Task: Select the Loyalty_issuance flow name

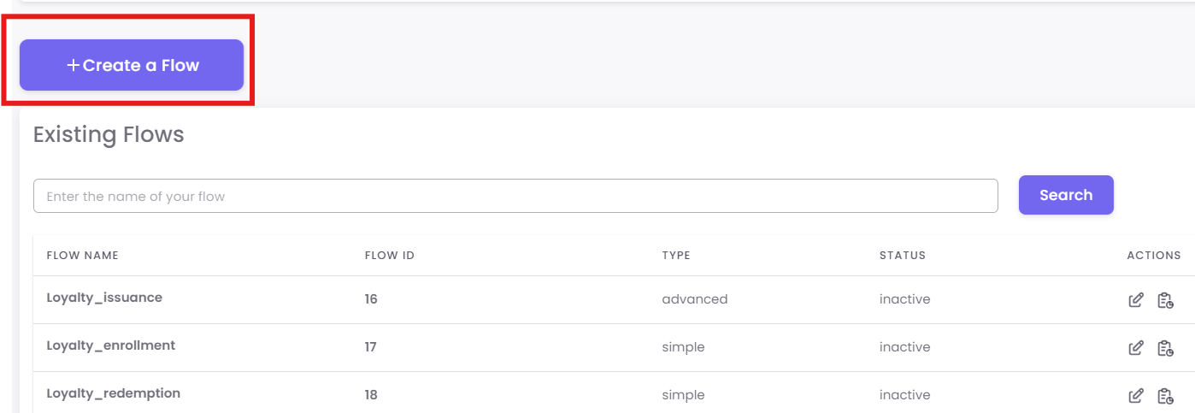Action: pos(104,298)
